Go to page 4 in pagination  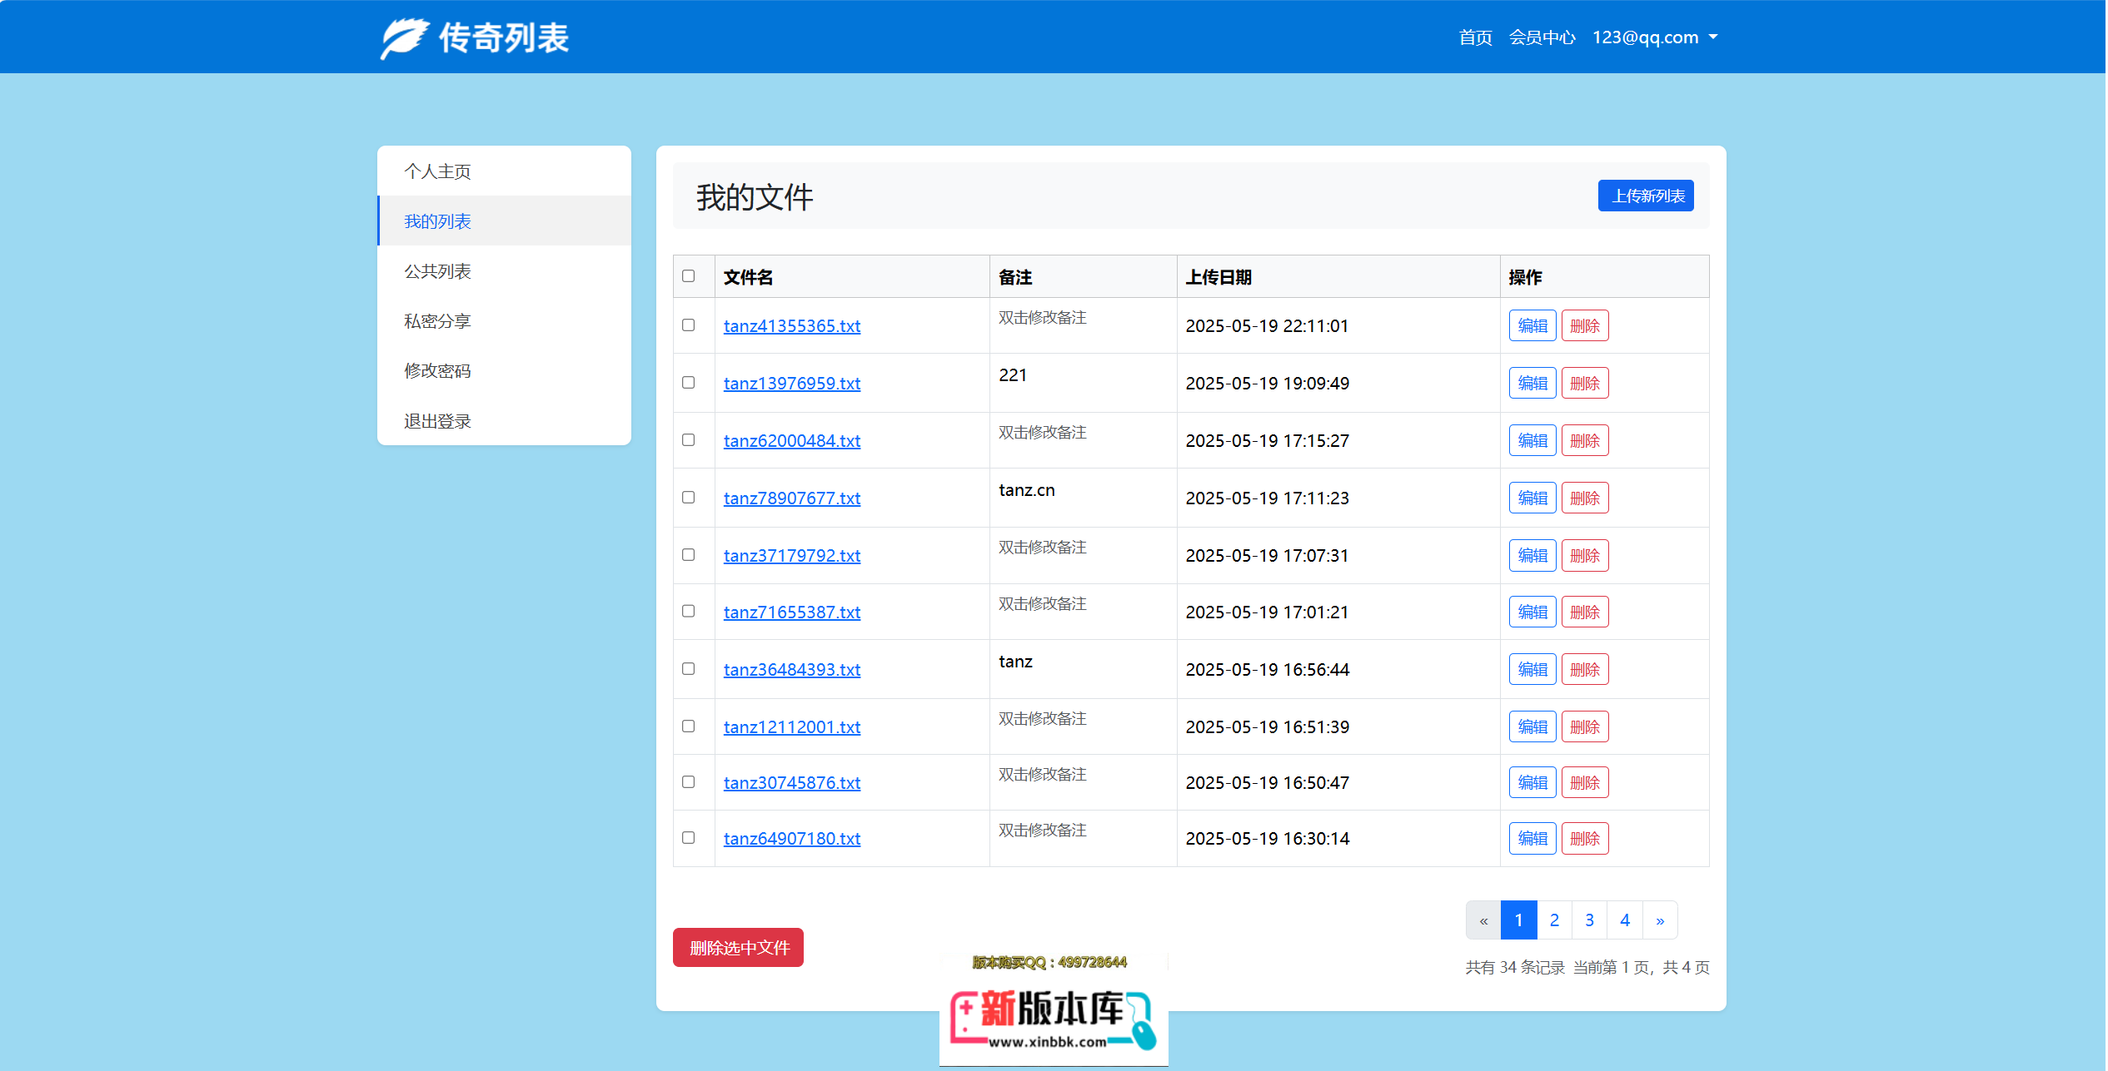1625,920
